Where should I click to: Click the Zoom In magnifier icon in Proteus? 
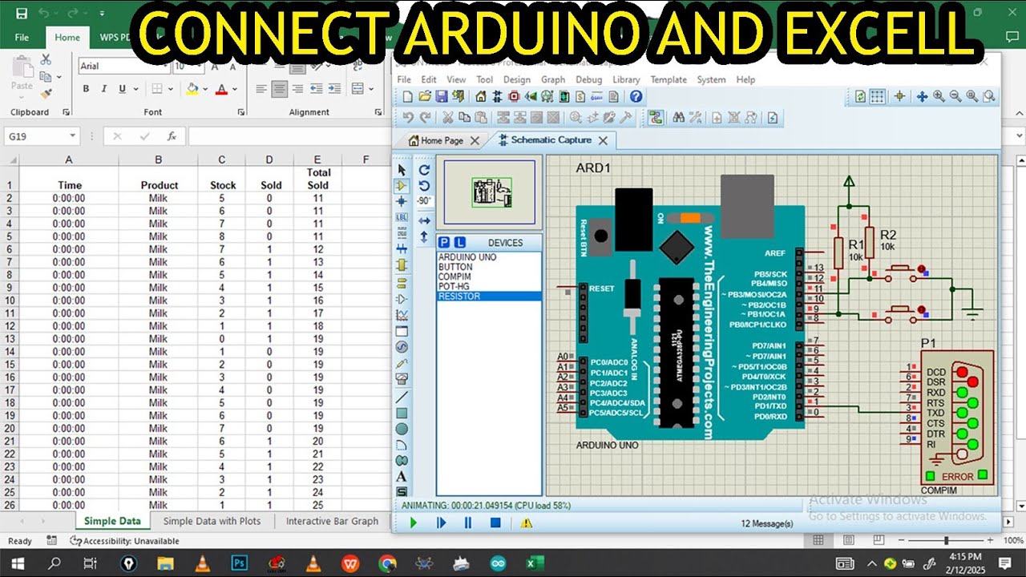click(x=939, y=96)
